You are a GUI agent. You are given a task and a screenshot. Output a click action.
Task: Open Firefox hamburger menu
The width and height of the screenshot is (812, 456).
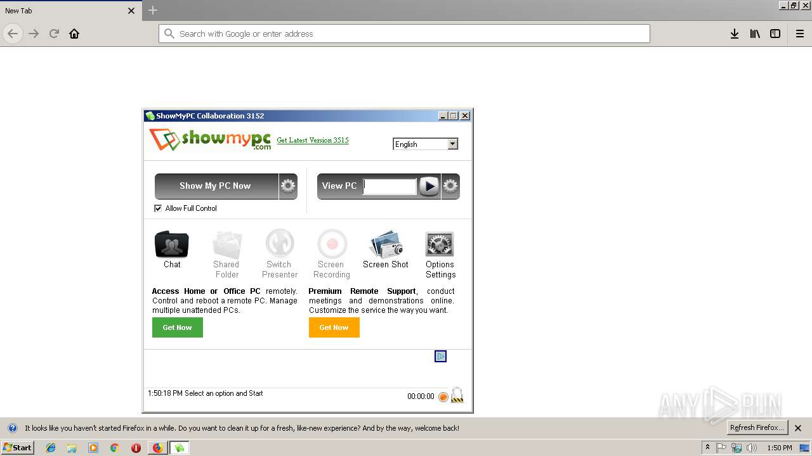[800, 34]
